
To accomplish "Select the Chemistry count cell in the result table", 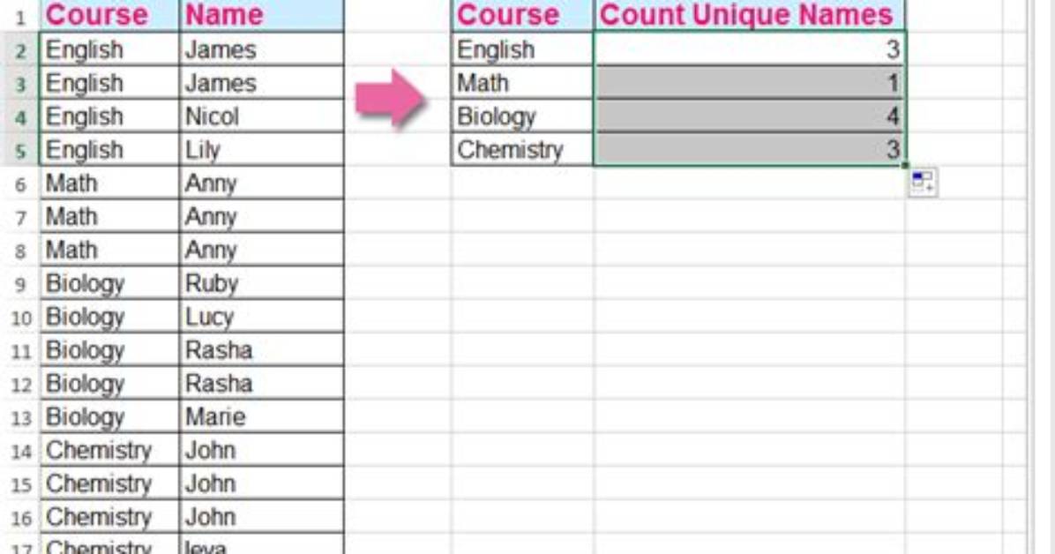I will [x=749, y=149].
